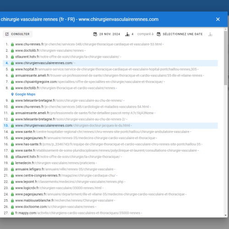Screen dimensions: 229x229
Task: Open result 20 annuaire.lefigaro.fr link
Action: pos(65,169)
